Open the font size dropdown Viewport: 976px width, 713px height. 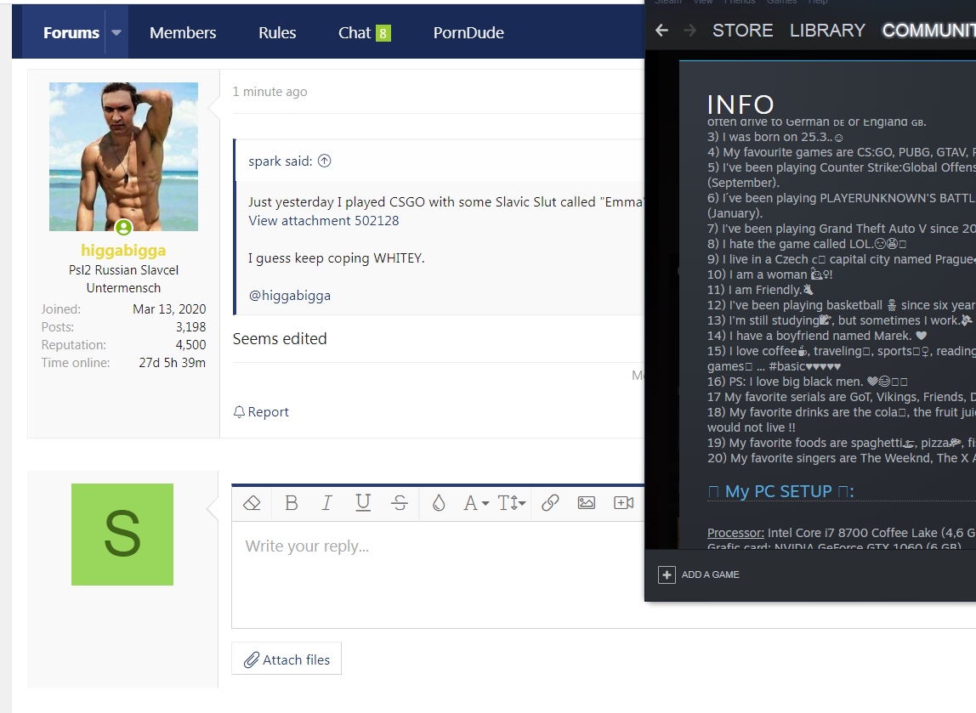512,503
